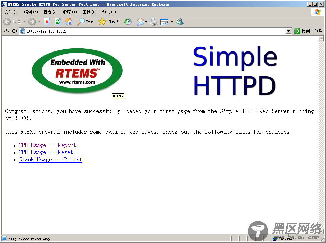Expand the Forward button history dropdown

pos(40,22)
